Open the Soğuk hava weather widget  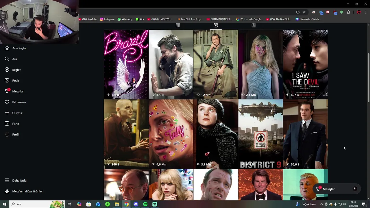point(306,204)
